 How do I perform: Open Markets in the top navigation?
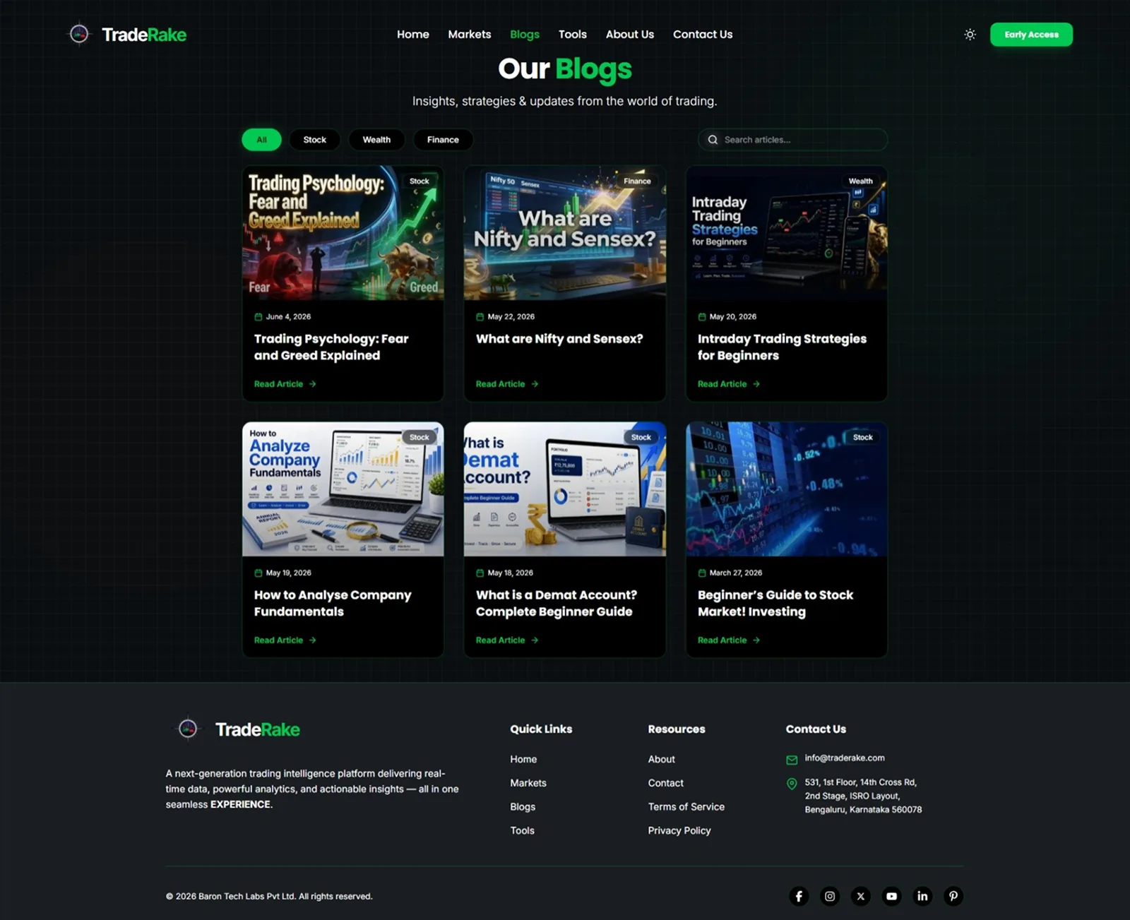pyautogui.click(x=470, y=35)
